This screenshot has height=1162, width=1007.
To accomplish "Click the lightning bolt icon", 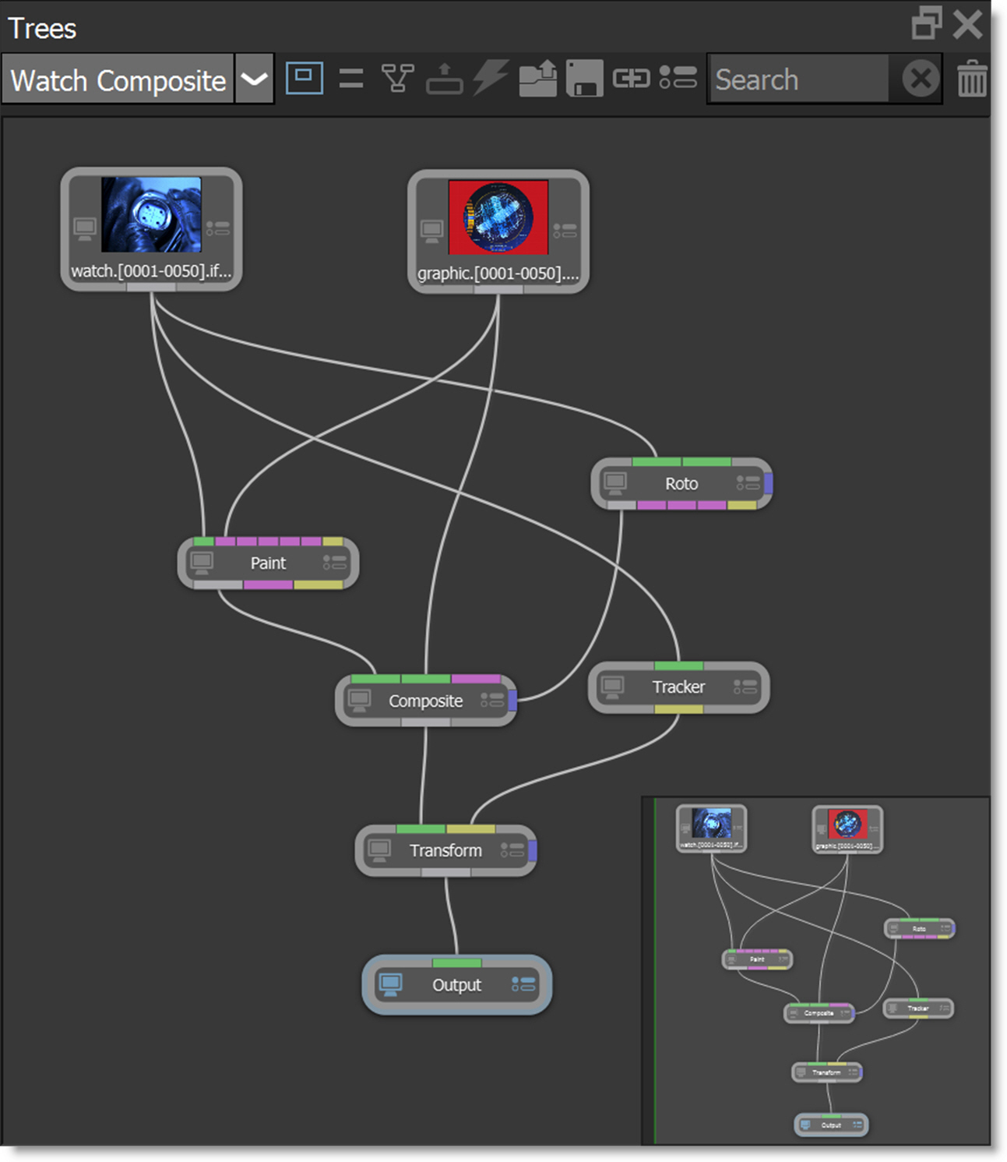I will coord(491,79).
